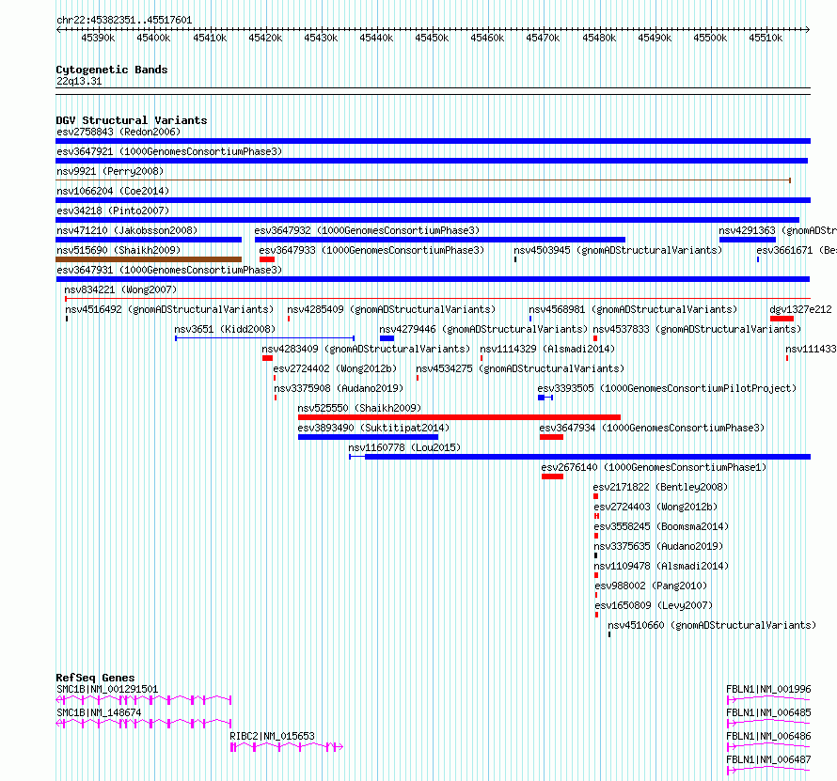
Task: Select nsv4516492 gnomAD variant label
Action: [169, 309]
